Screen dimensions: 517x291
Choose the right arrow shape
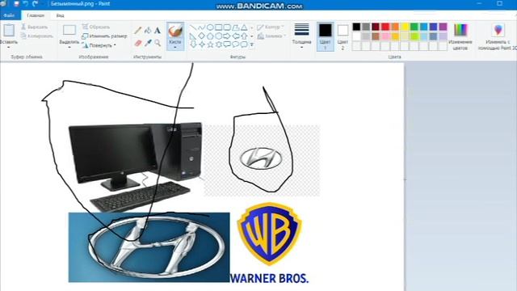[227, 36]
